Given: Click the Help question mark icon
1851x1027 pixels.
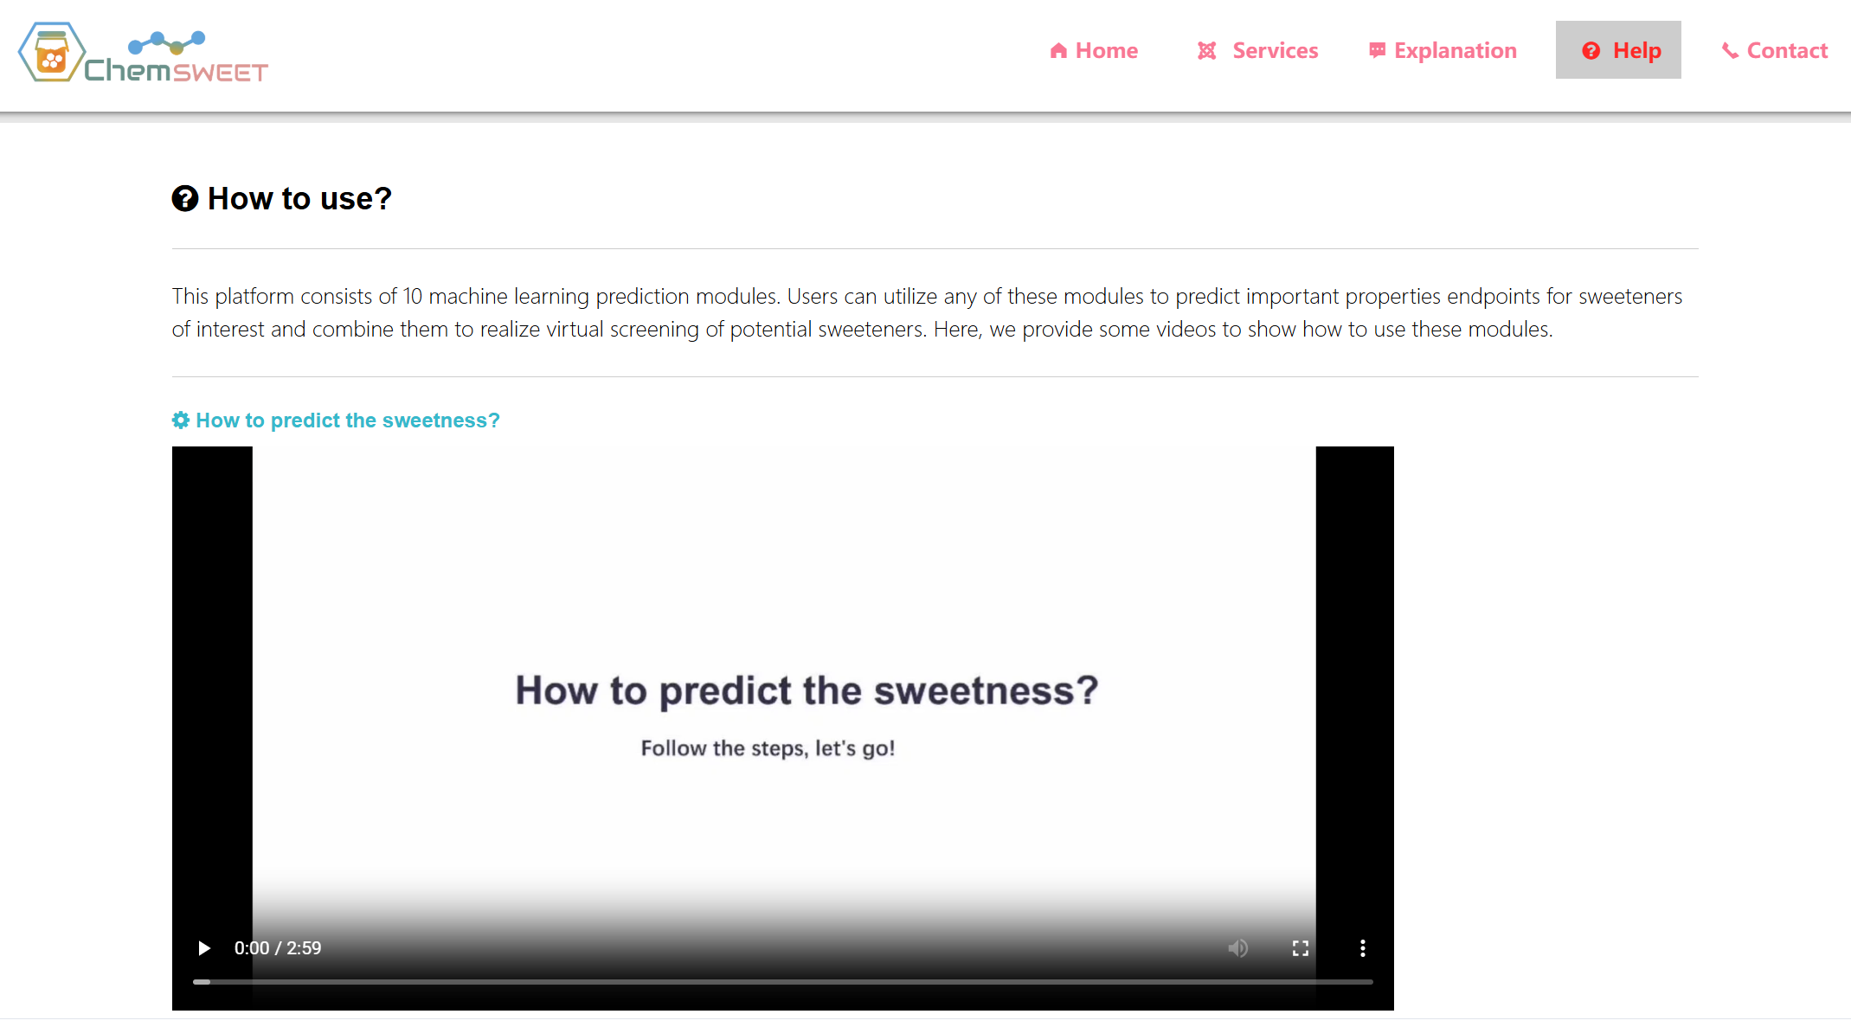Looking at the screenshot, I should point(1591,51).
